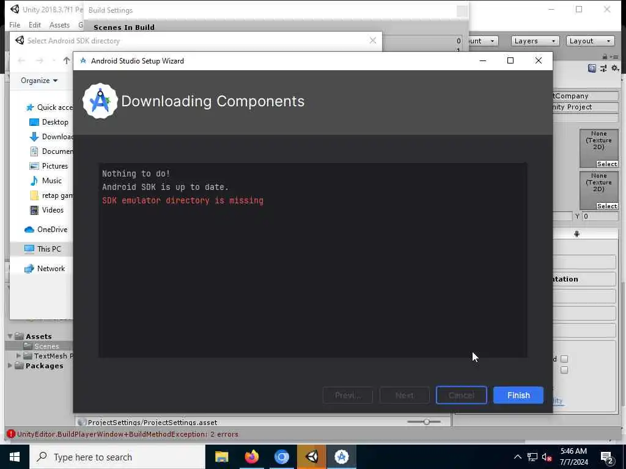Open Edit menu in Unity
This screenshot has height=469, width=626.
point(35,24)
